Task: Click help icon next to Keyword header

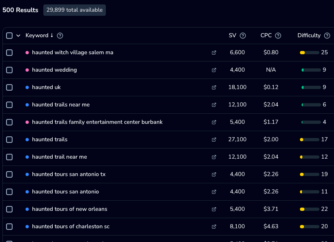Action: (x=60, y=36)
